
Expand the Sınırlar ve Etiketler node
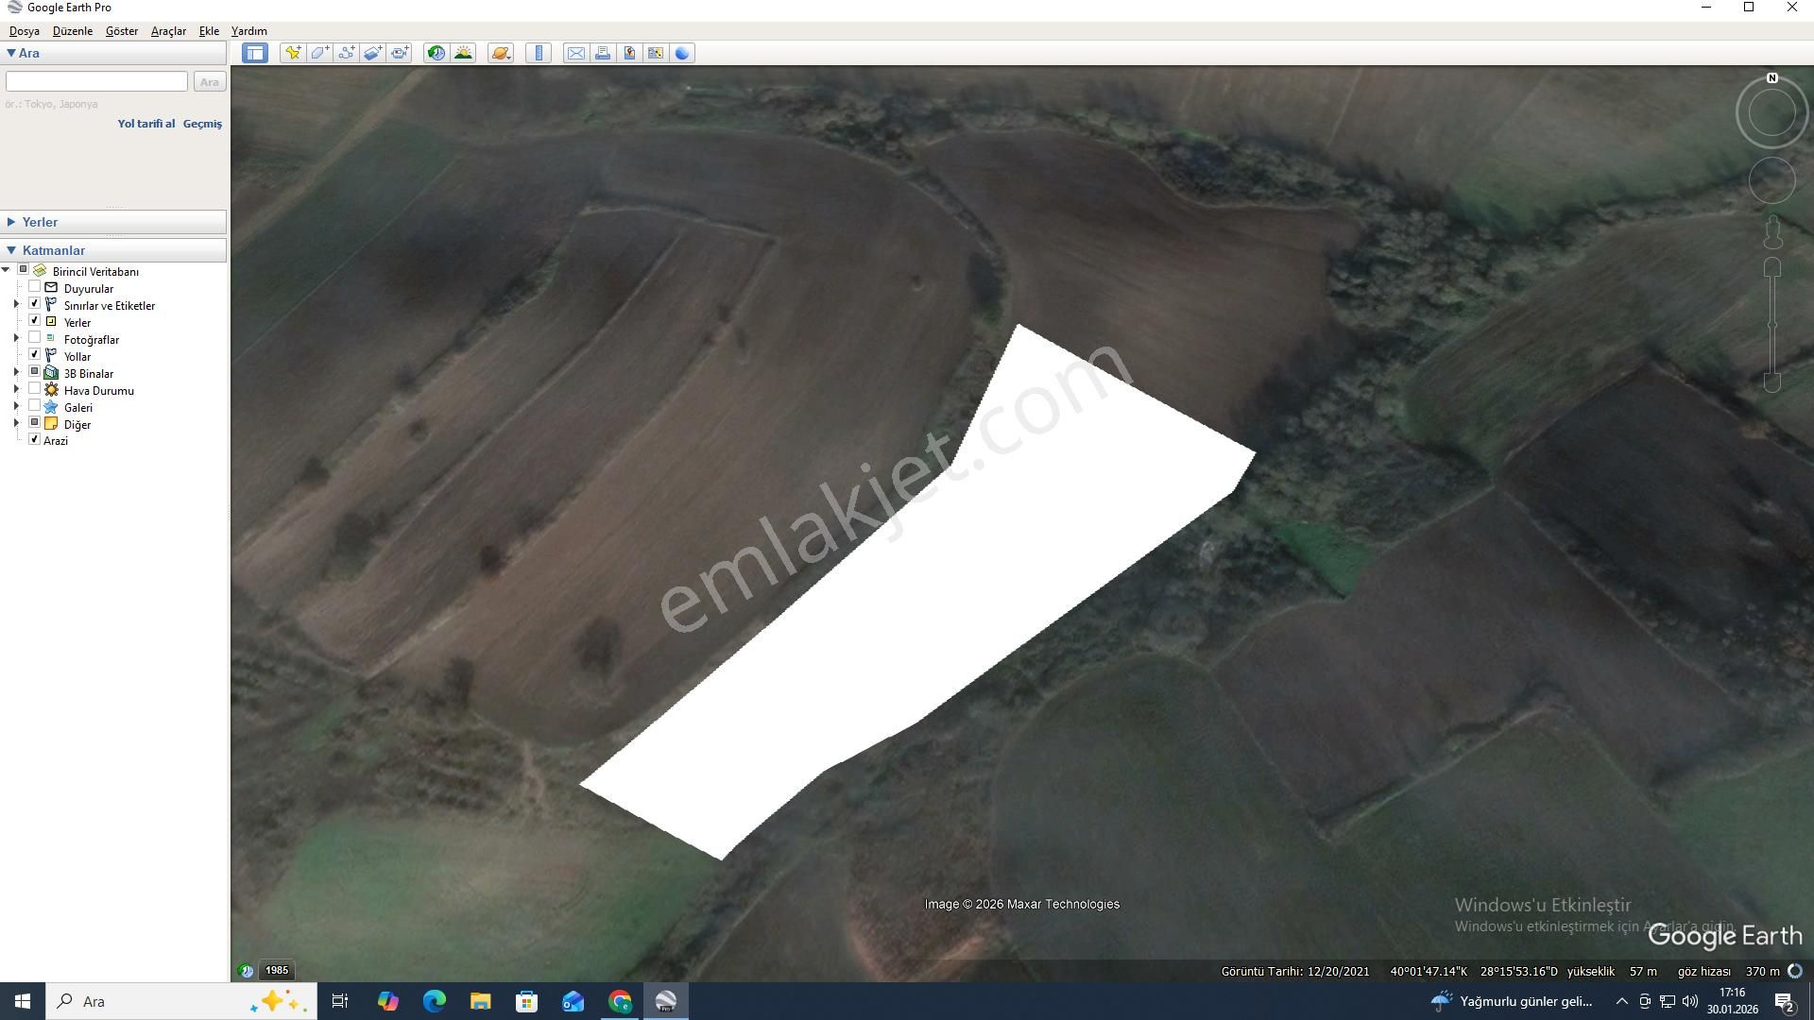tap(16, 304)
